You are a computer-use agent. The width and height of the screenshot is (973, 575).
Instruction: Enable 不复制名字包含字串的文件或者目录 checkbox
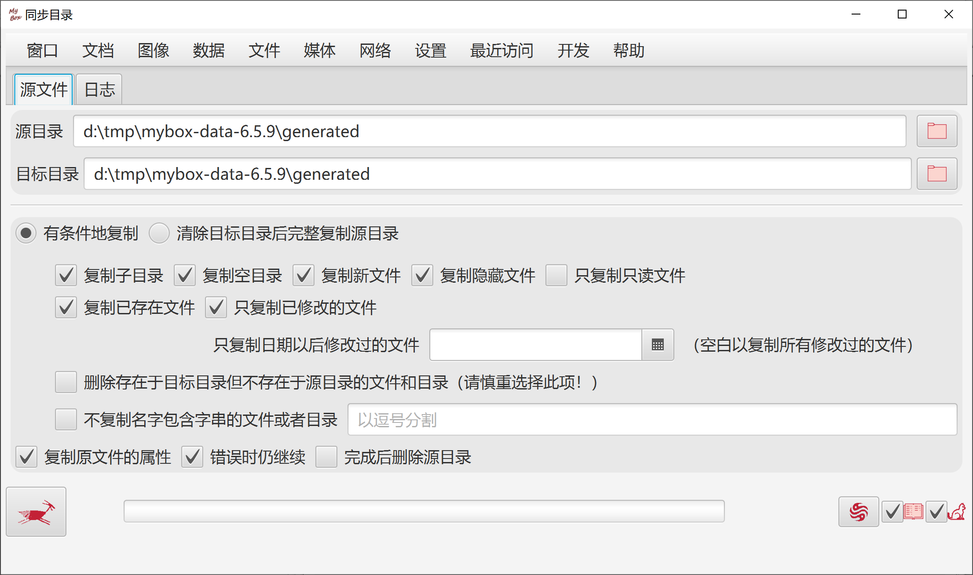pos(66,419)
